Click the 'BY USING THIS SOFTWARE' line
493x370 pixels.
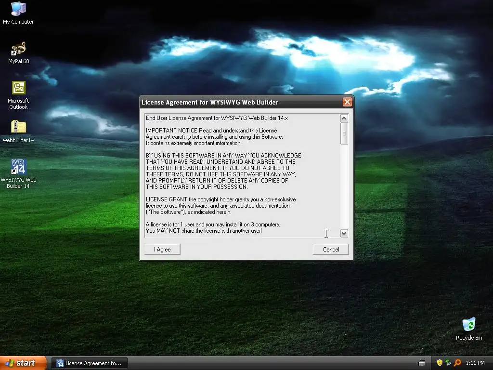223,156
